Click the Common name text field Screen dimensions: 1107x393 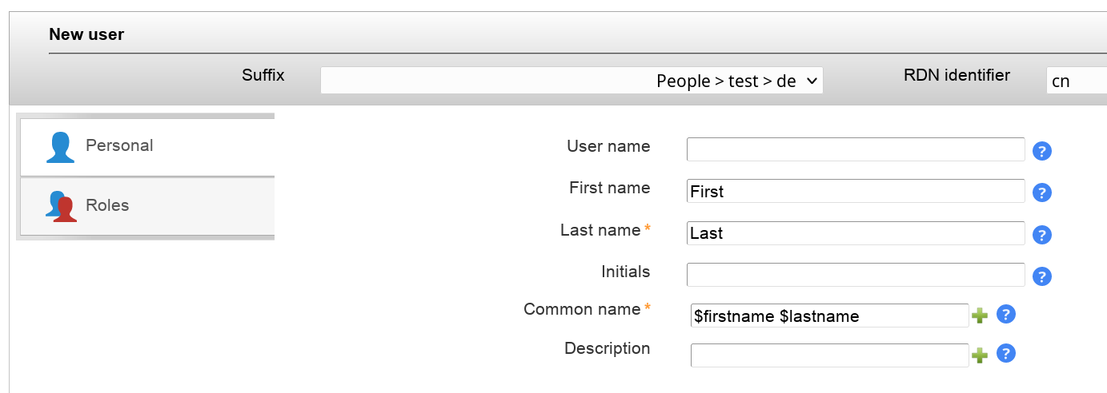828,316
